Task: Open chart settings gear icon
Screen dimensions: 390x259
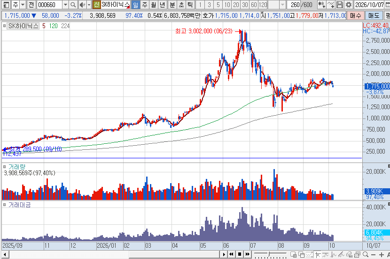Action: tap(349, 5)
